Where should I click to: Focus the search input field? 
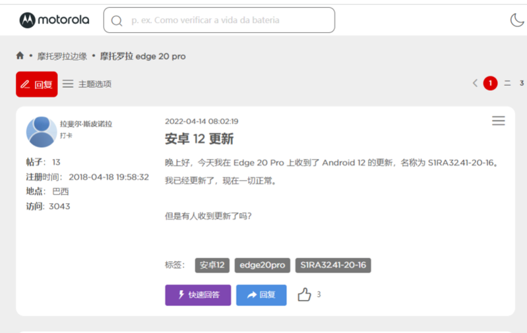[219, 20]
